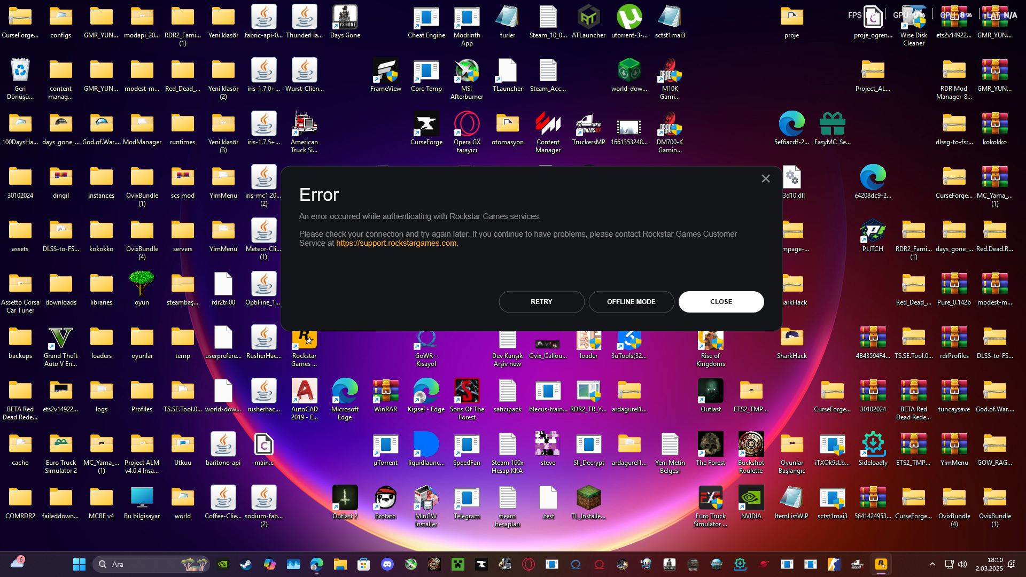This screenshot has height=577, width=1026.
Task: Open the Outlast 2 shortcut
Action: click(x=345, y=503)
